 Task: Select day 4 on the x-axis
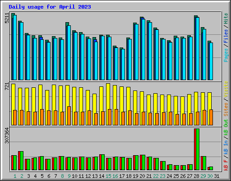click(35, 176)
